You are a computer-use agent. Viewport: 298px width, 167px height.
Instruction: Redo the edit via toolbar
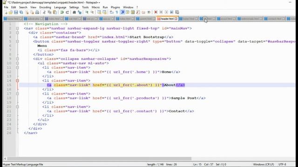[67, 13]
